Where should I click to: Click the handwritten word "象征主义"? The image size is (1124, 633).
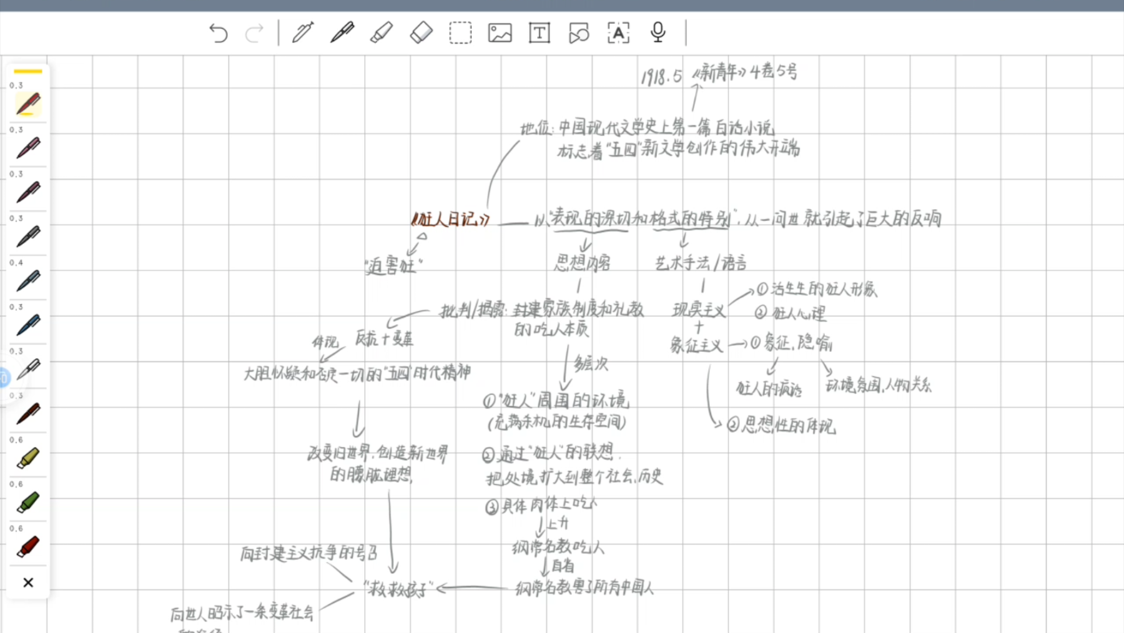[697, 345]
